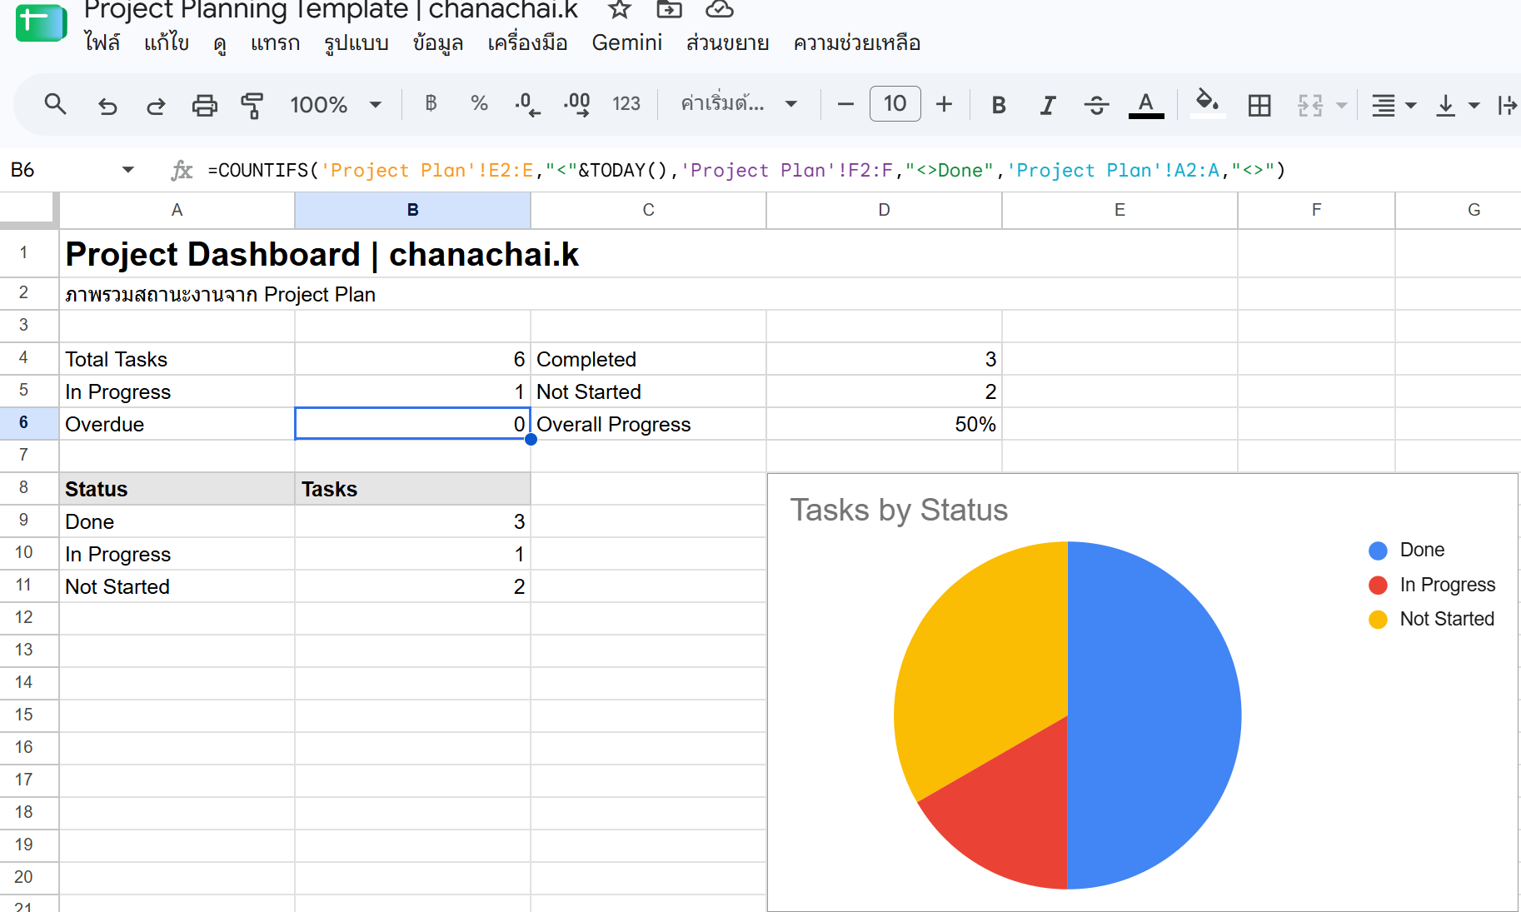1521x912 pixels.
Task: Open text color picker
Action: click(1146, 105)
